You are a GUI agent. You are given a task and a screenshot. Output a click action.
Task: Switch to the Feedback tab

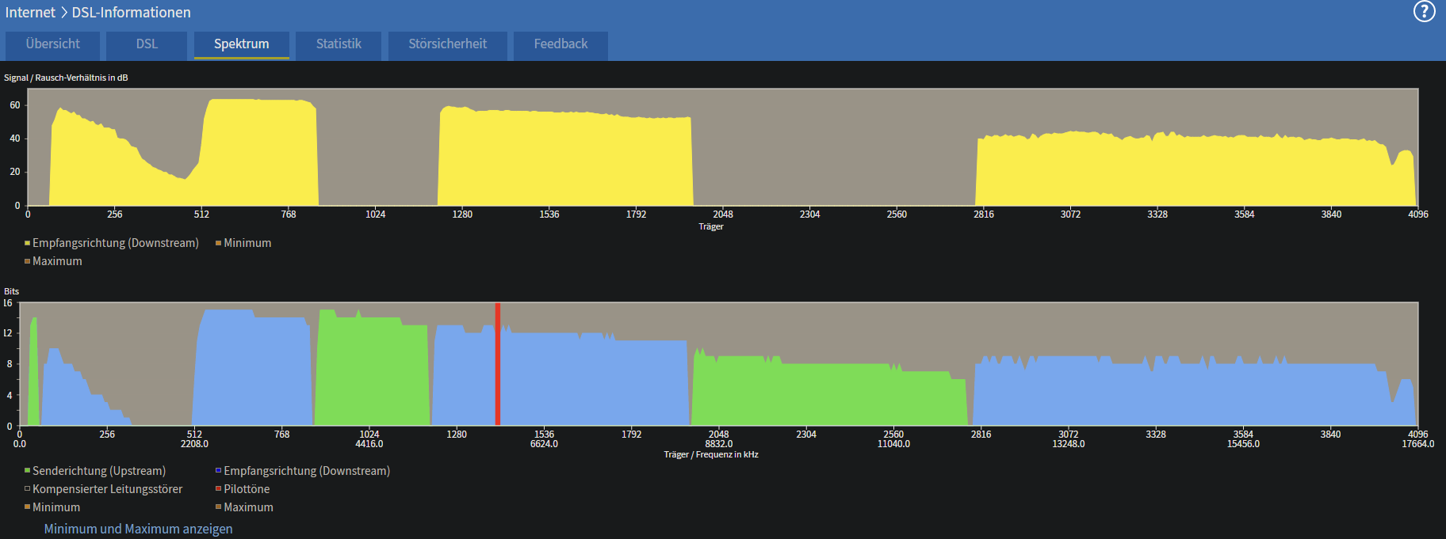(560, 45)
